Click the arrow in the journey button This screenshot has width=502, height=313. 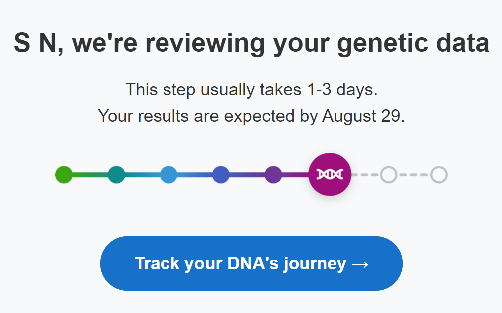point(360,264)
